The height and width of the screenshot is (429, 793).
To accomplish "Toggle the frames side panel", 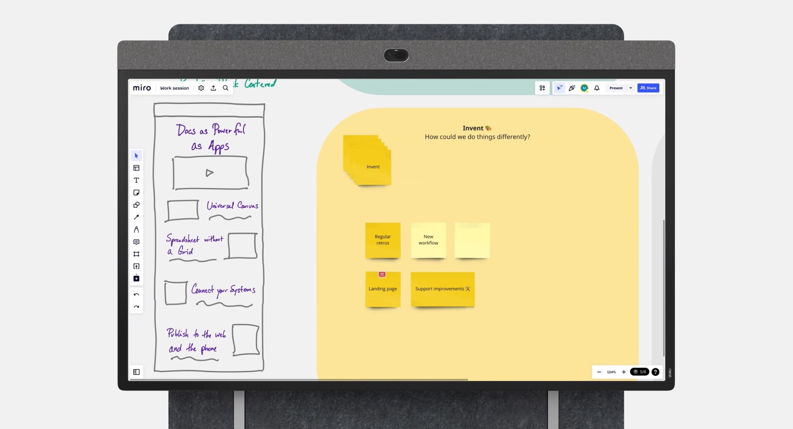I will click(136, 372).
